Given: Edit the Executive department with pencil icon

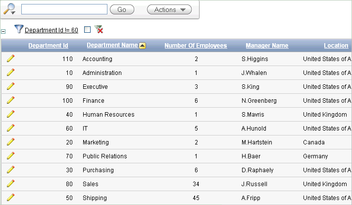Looking at the screenshot, I should pyautogui.click(x=10, y=86).
